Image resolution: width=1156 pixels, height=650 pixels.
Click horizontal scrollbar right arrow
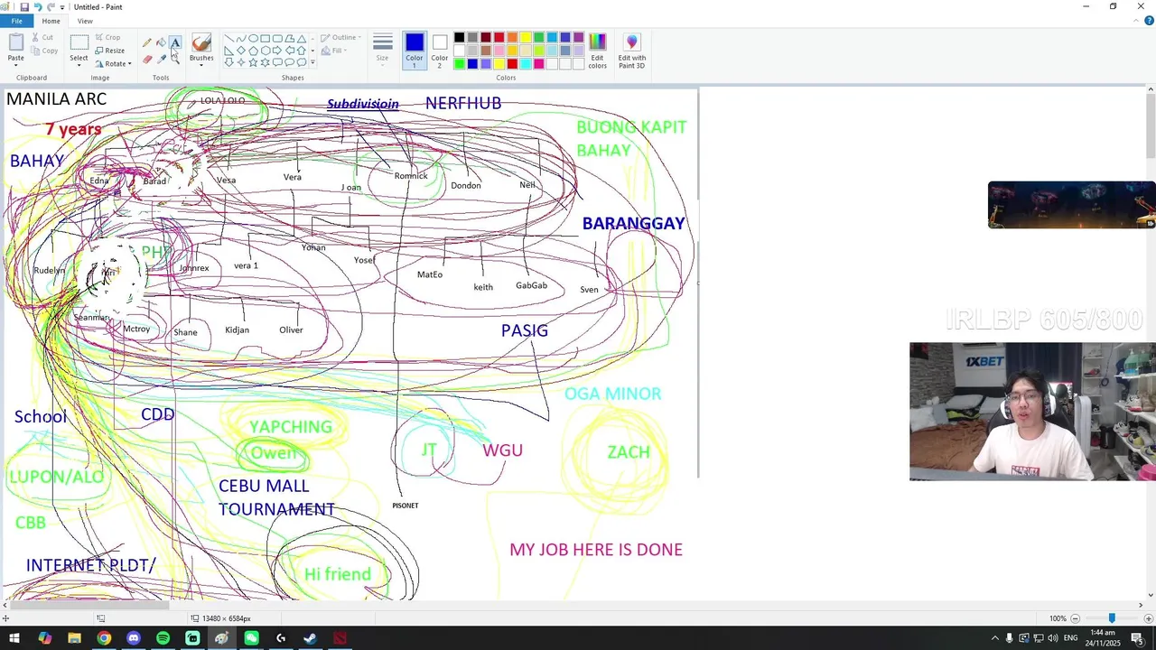click(x=1141, y=606)
